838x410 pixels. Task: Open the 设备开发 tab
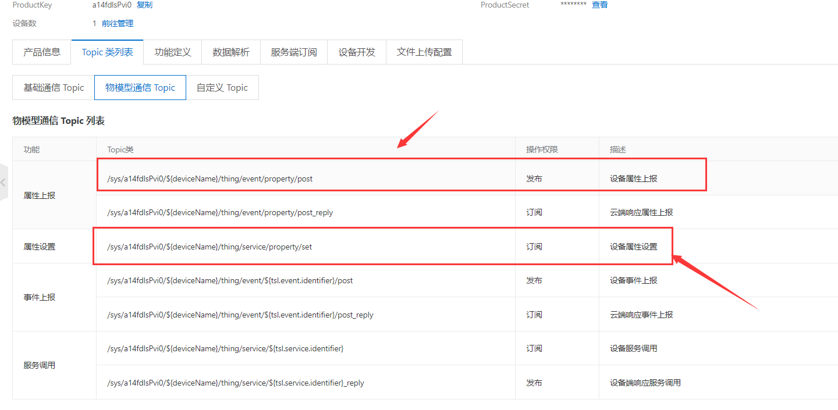pyautogui.click(x=357, y=52)
